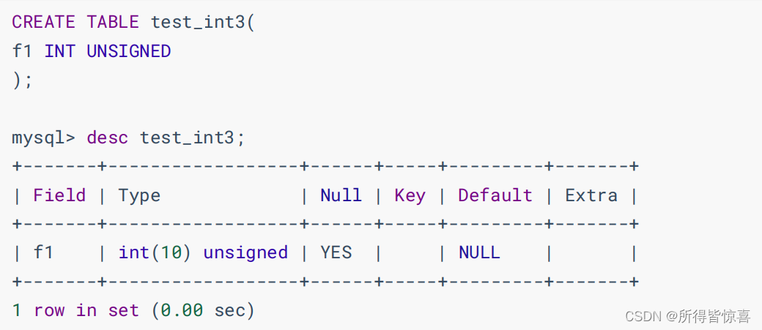Click the closing parenthesis and semicolon line
762x330 pixels.
pos(23,80)
